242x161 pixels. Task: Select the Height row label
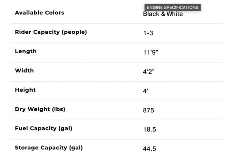pyautogui.click(x=25, y=90)
